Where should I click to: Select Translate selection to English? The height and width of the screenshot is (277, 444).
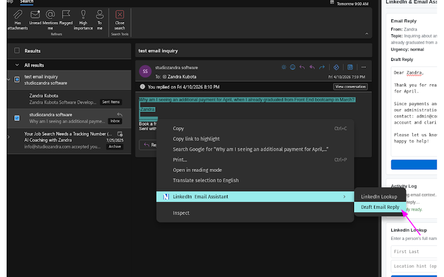[255, 181]
